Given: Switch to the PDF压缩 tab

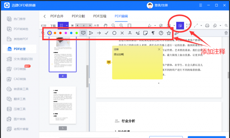Looking at the screenshot, I should [x=100, y=16].
